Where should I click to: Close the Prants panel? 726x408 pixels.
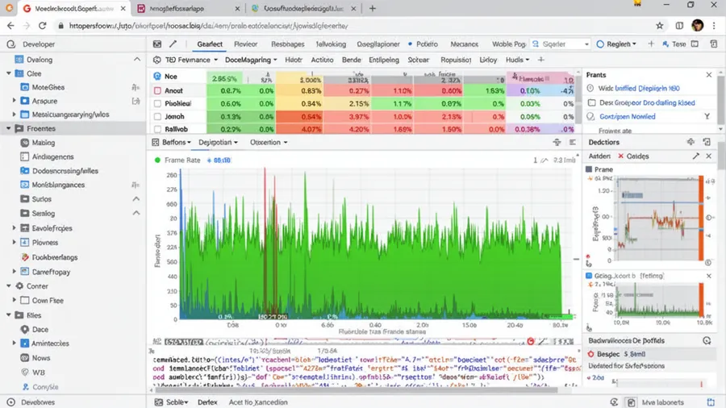point(709,74)
